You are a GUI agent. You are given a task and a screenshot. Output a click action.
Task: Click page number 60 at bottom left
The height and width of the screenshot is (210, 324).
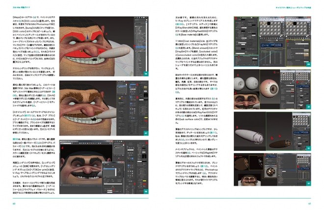[14, 204]
